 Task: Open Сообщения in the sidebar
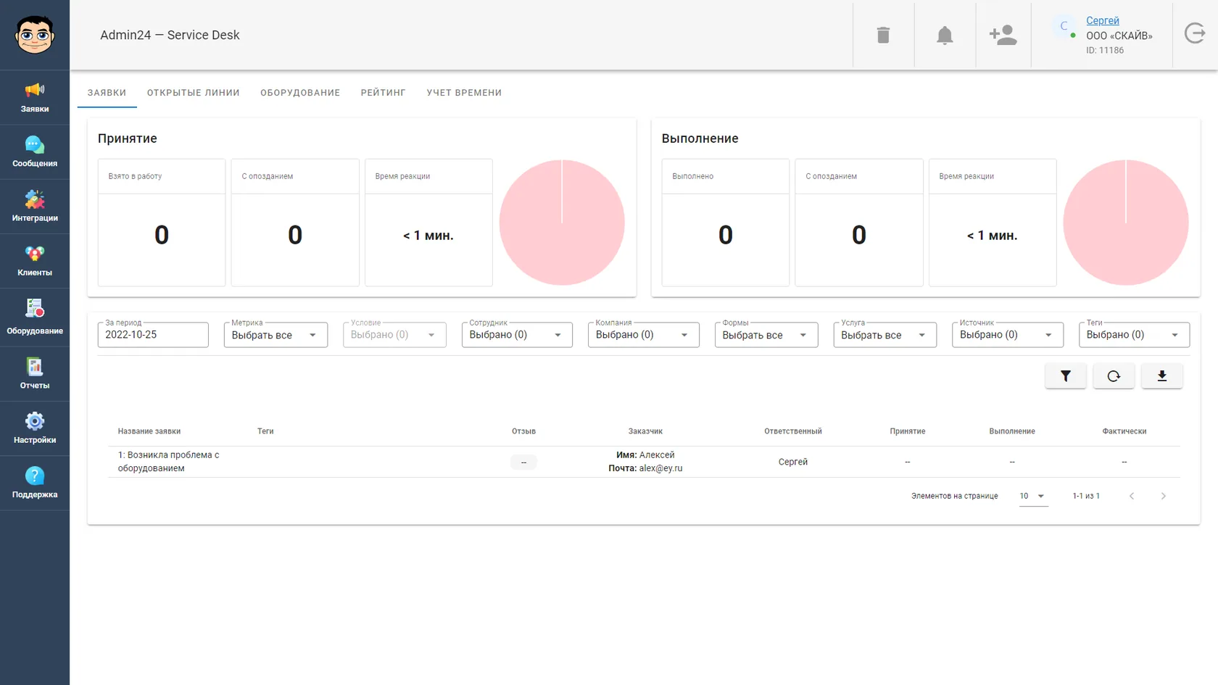pos(35,152)
